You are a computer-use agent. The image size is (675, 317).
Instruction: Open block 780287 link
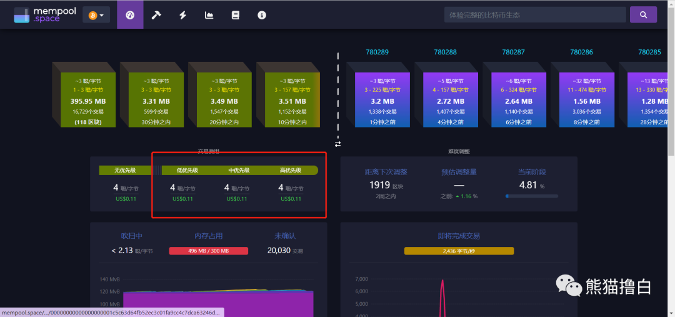coord(514,52)
